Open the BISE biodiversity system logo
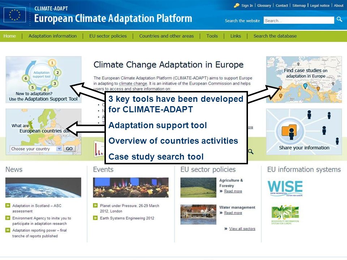Image resolution: width=347 pixels, height=260 pixels. pos(285,214)
